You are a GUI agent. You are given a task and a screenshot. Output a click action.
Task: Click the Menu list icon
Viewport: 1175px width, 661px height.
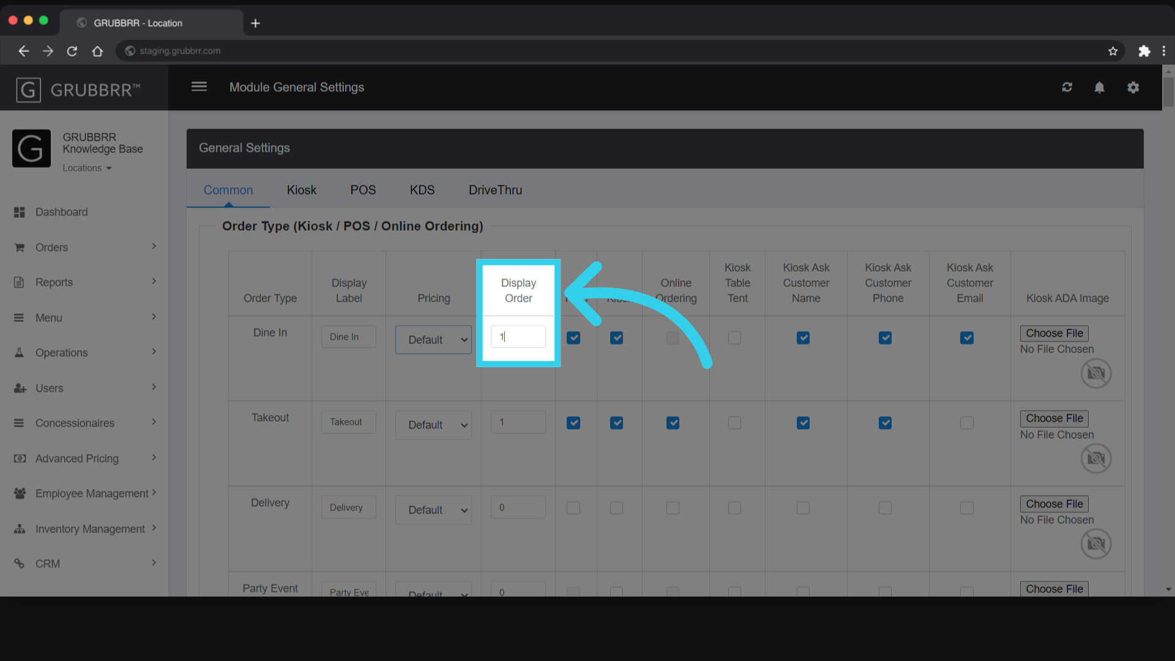[20, 318]
